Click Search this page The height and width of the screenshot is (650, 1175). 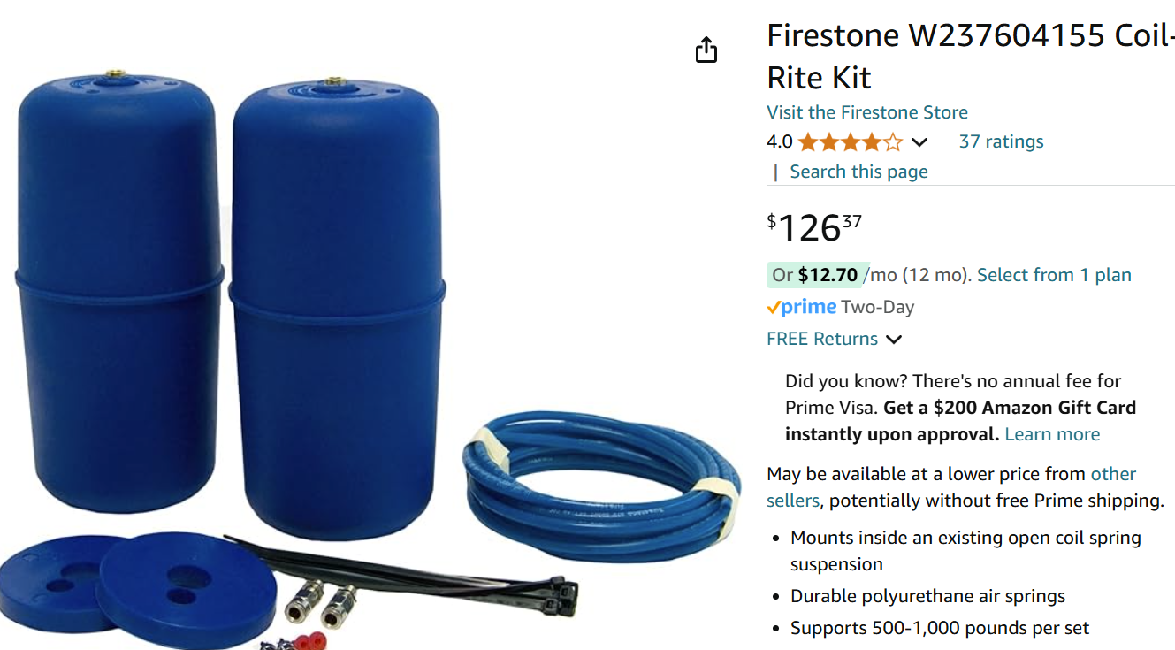click(x=858, y=172)
